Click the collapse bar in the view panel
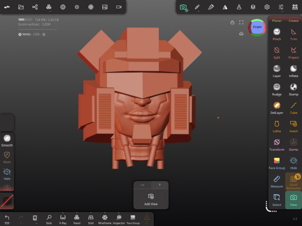The image size is (302, 226). [x=143, y=185]
